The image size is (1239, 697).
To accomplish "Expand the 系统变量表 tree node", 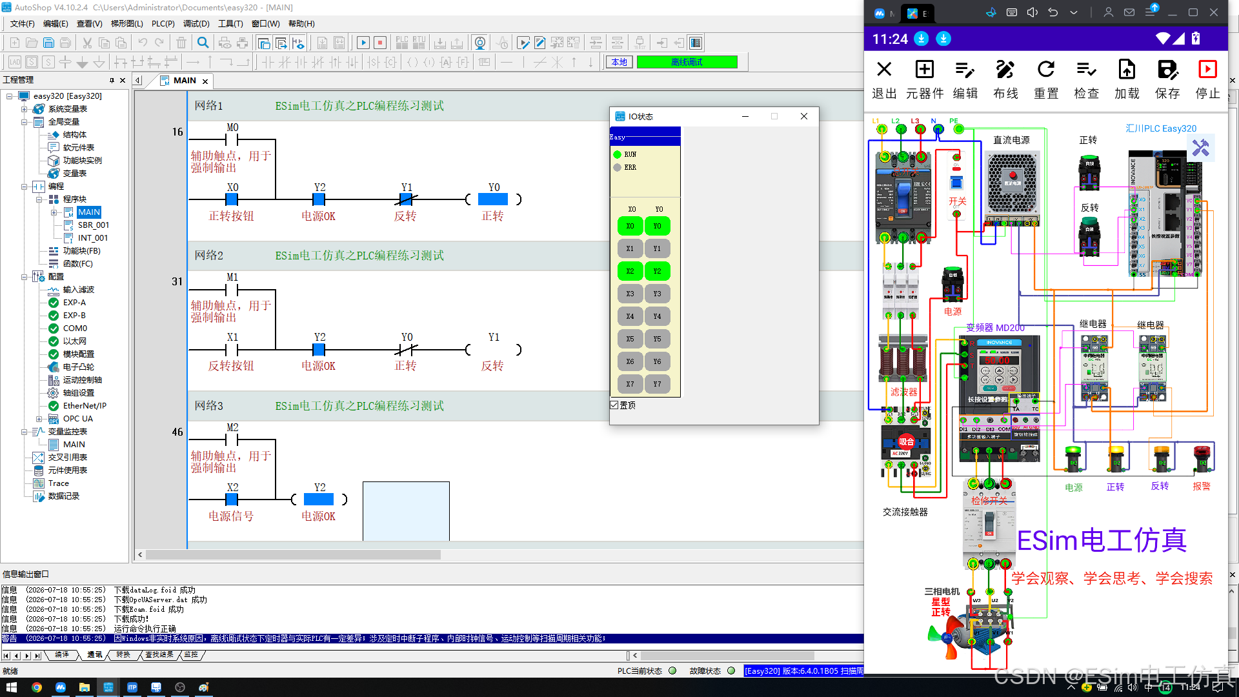I will (x=25, y=109).
